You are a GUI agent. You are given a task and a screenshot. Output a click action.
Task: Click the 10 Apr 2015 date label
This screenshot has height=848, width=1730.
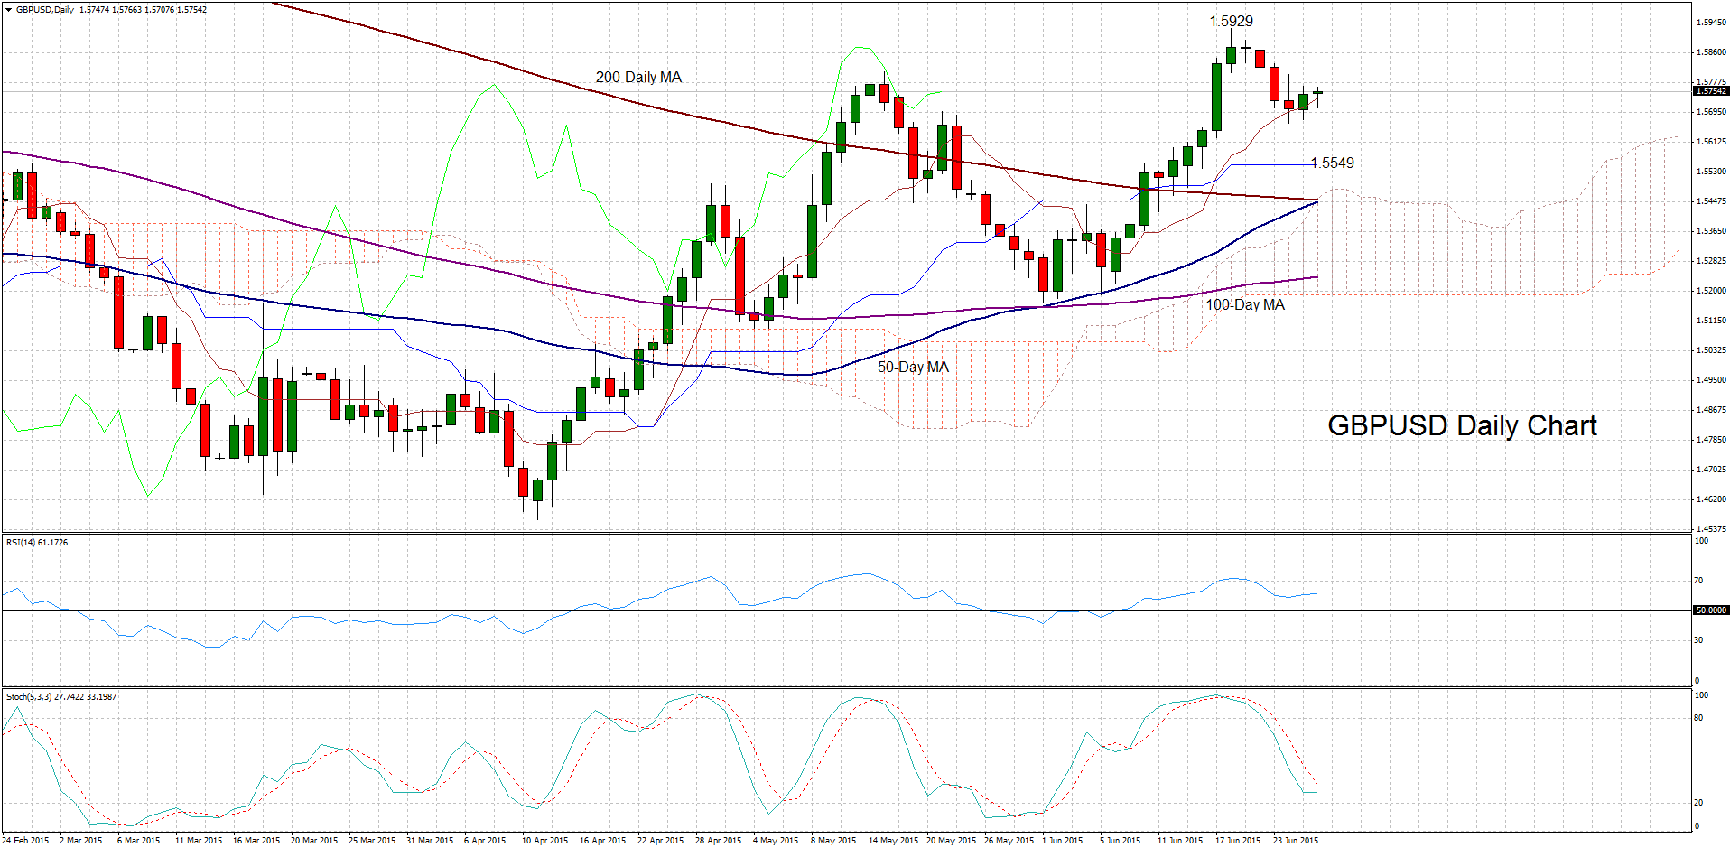544,841
